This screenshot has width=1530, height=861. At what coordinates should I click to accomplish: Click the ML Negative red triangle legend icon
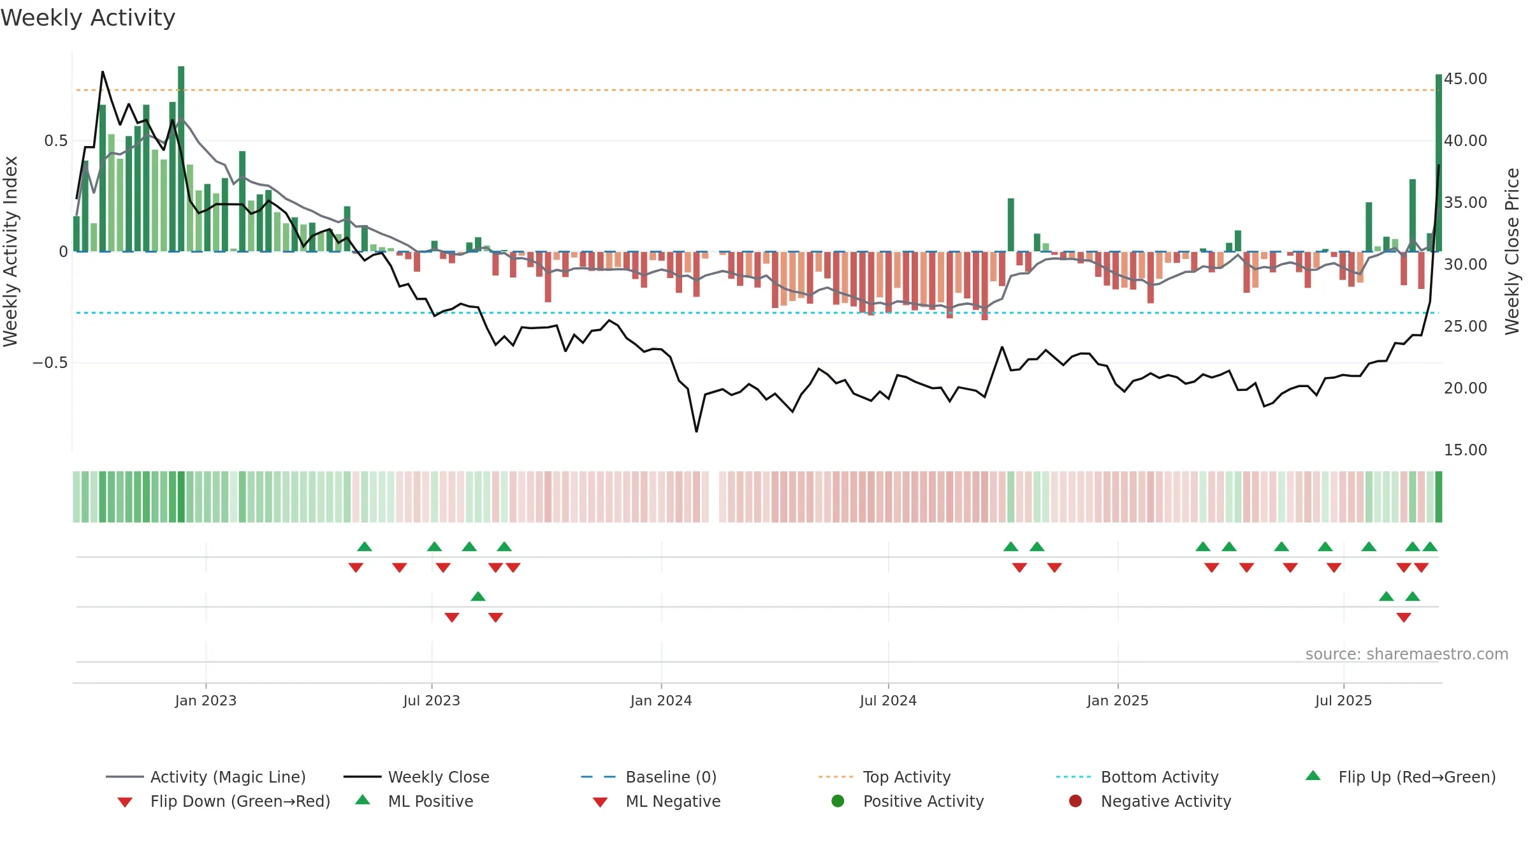tap(600, 802)
